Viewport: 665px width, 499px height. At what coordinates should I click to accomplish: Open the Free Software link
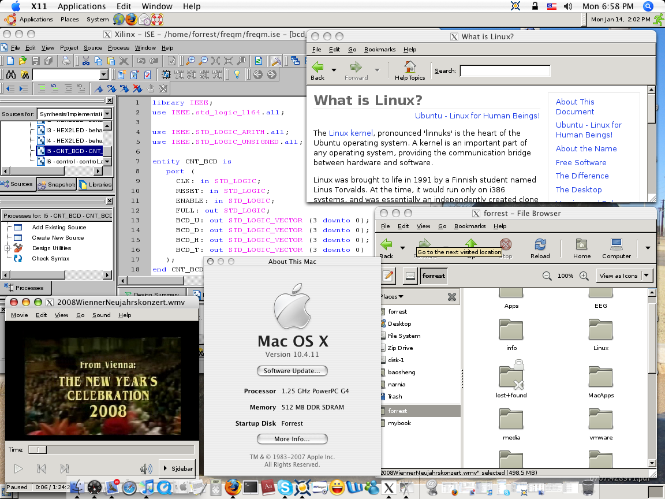point(581,162)
